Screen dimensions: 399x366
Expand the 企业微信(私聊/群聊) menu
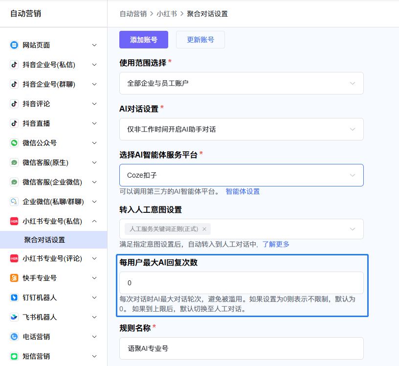click(94, 202)
